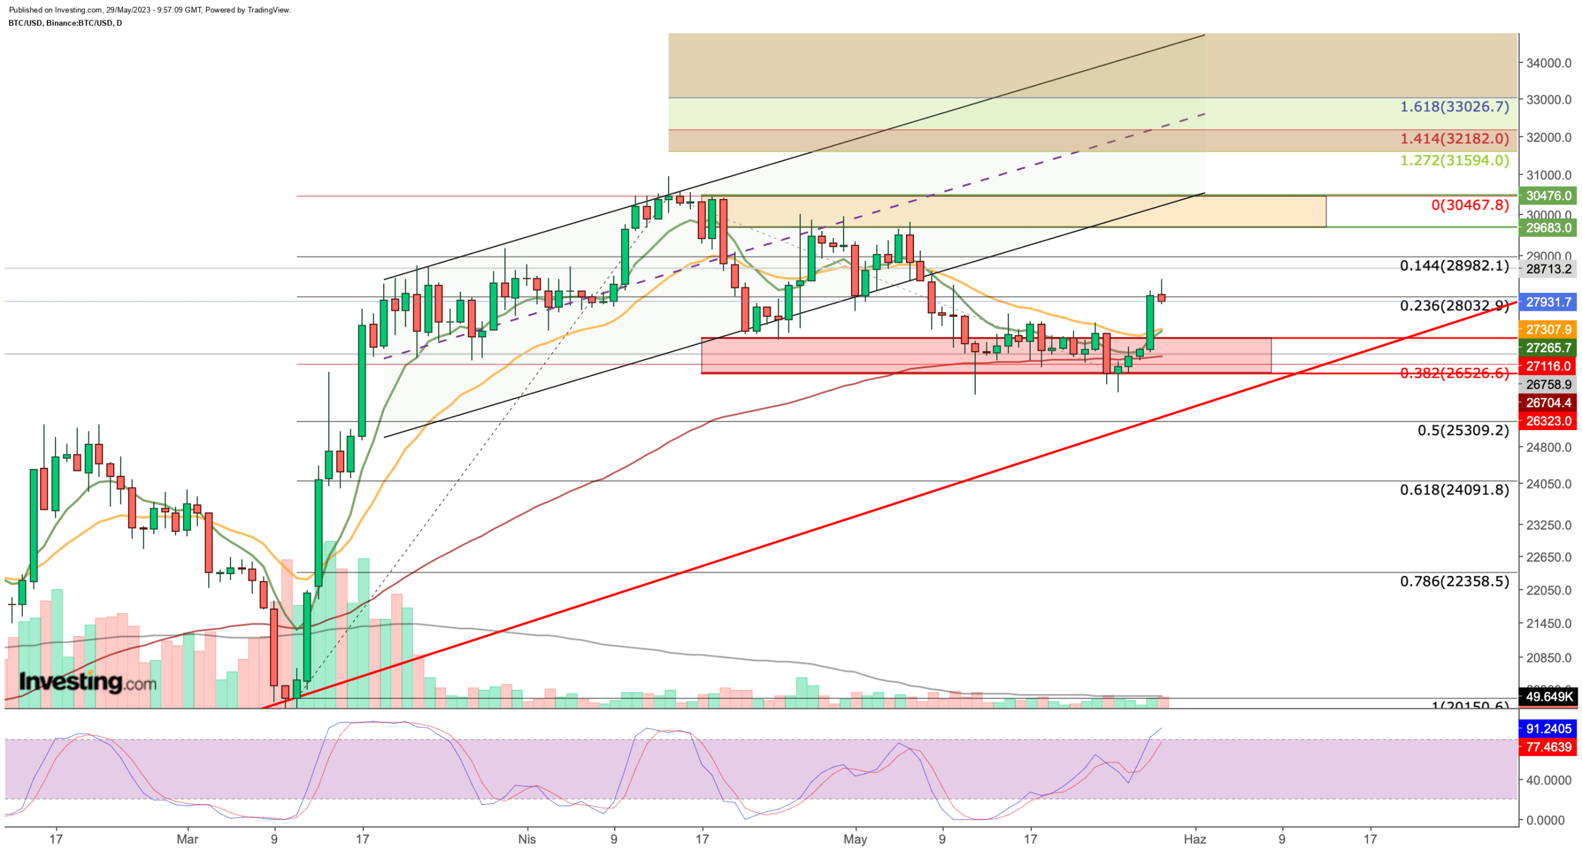Select the 29683.0 green price tag
This screenshot has width=1582, height=851.
(x=1547, y=227)
